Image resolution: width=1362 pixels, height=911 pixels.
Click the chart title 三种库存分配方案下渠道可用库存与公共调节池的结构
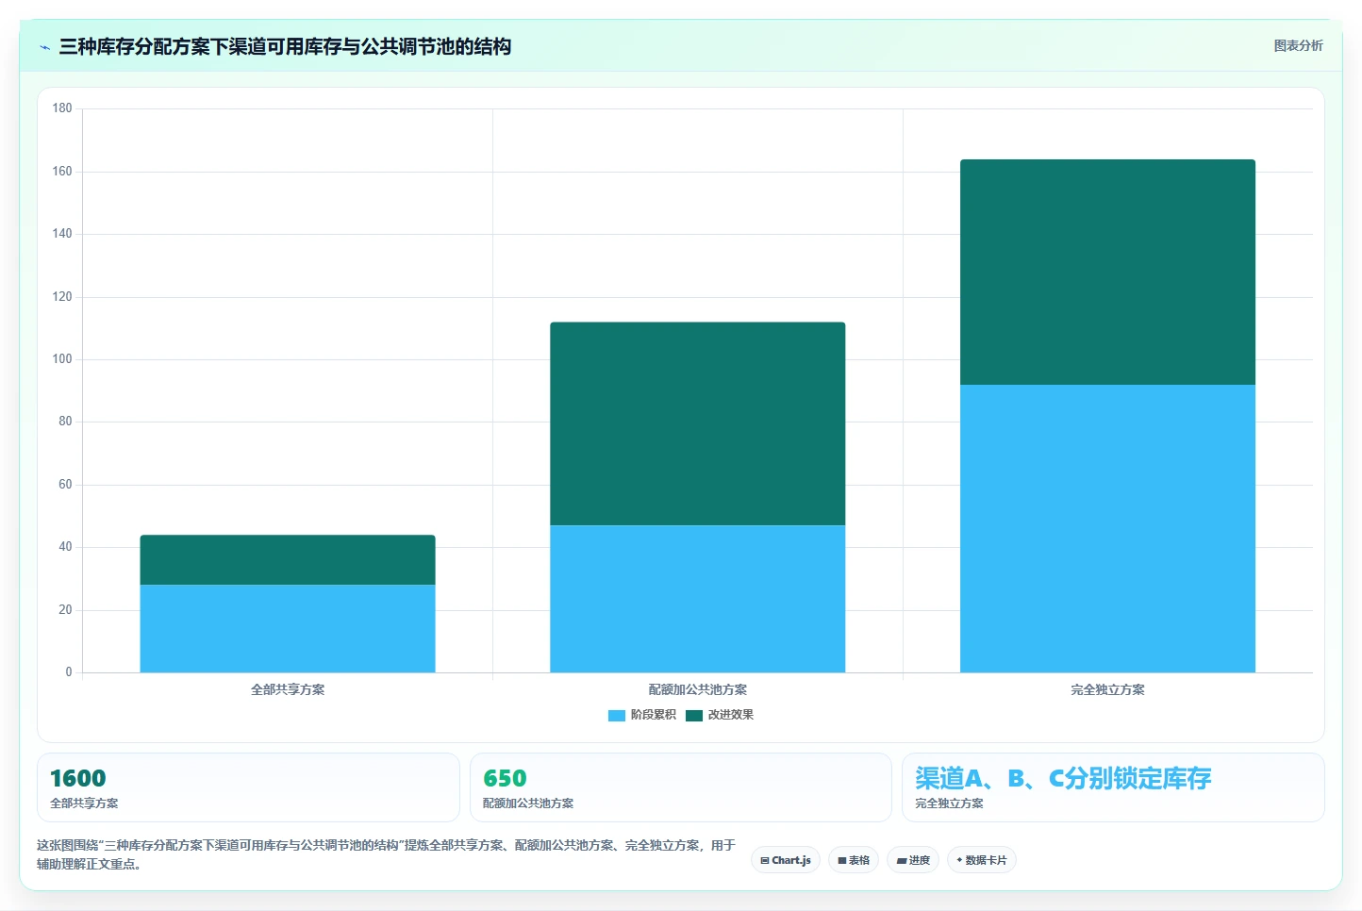point(285,46)
